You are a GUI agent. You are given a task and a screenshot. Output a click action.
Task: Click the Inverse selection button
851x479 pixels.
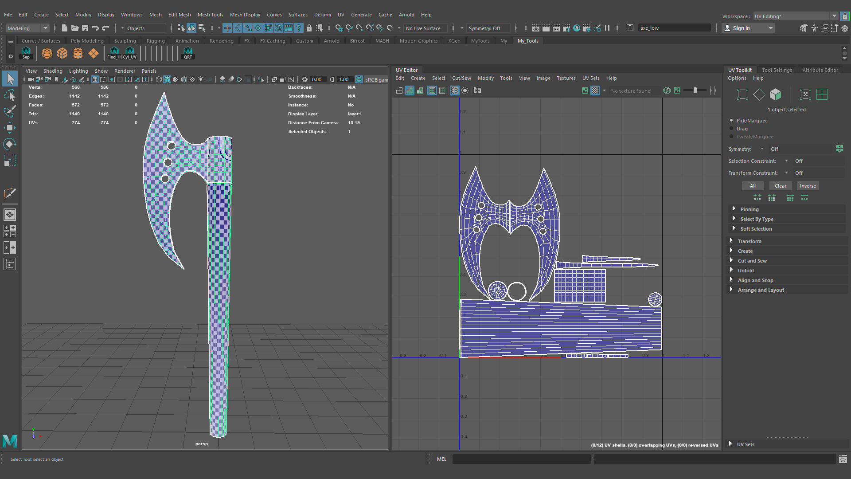(808, 186)
